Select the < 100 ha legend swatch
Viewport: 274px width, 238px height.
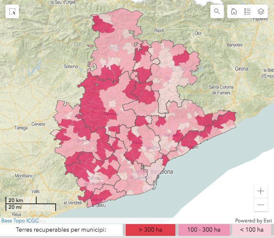tap(252, 230)
